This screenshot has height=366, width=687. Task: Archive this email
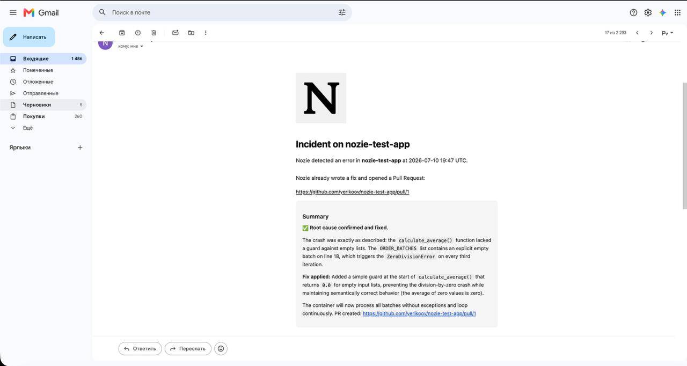(x=122, y=33)
